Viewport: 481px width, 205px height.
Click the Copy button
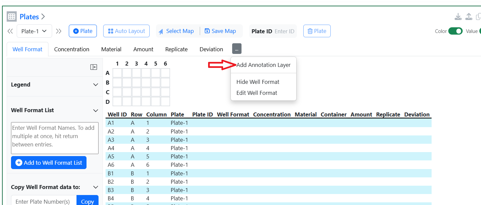88,202
